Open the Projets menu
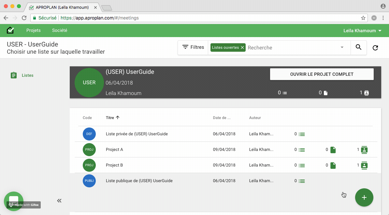 click(34, 30)
